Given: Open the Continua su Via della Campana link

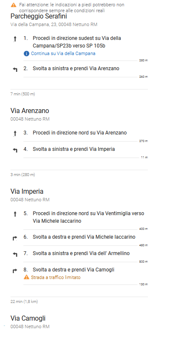Looking at the screenshot, I should click(63, 53).
